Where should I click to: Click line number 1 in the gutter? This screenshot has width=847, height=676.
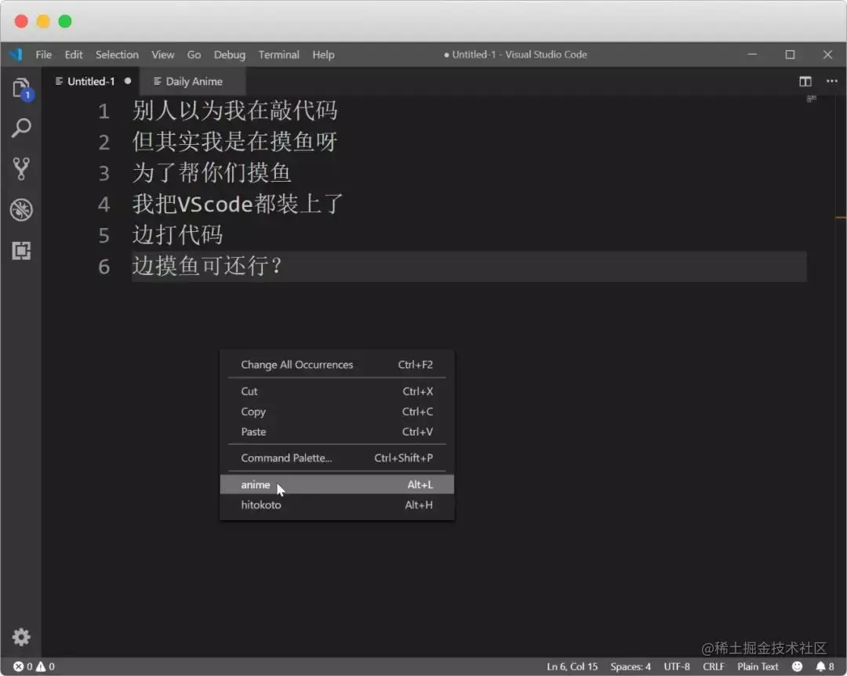point(104,111)
